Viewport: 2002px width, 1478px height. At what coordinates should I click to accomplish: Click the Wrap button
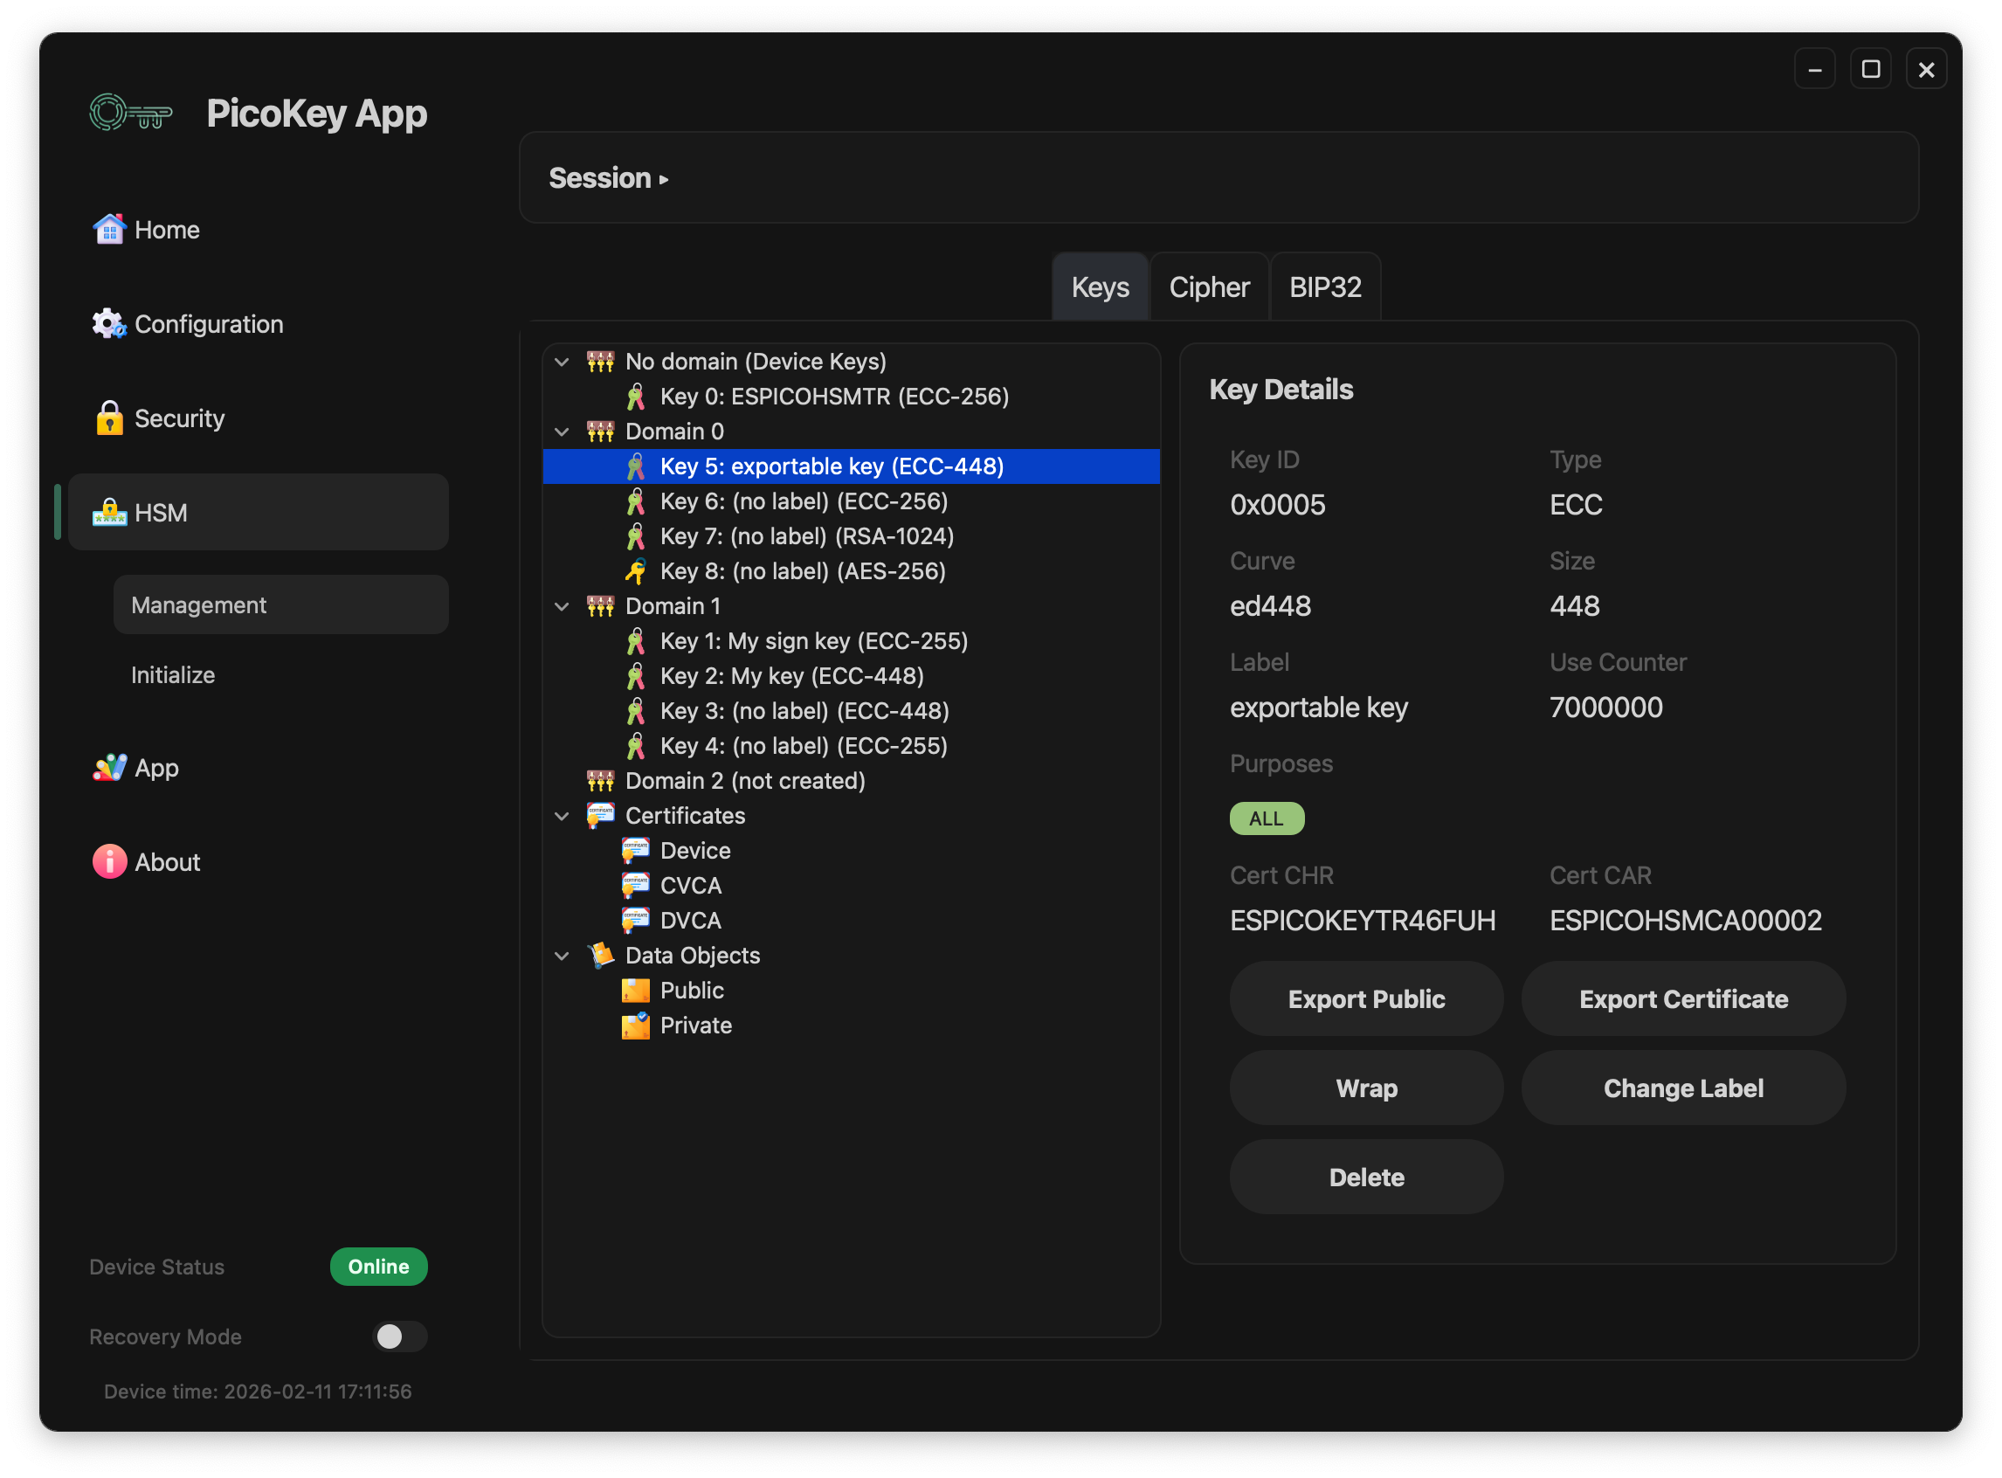(x=1366, y=1088)
